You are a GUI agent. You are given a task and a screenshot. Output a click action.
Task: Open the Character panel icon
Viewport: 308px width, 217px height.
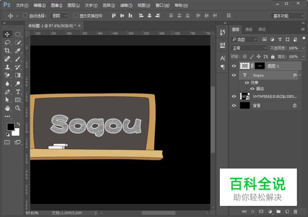[223, 58]
